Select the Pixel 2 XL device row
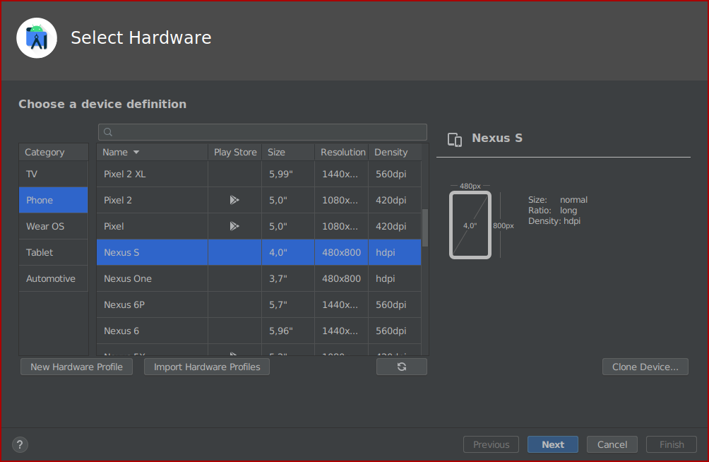This screenshot has height=462, width=709. pos(259,174)
